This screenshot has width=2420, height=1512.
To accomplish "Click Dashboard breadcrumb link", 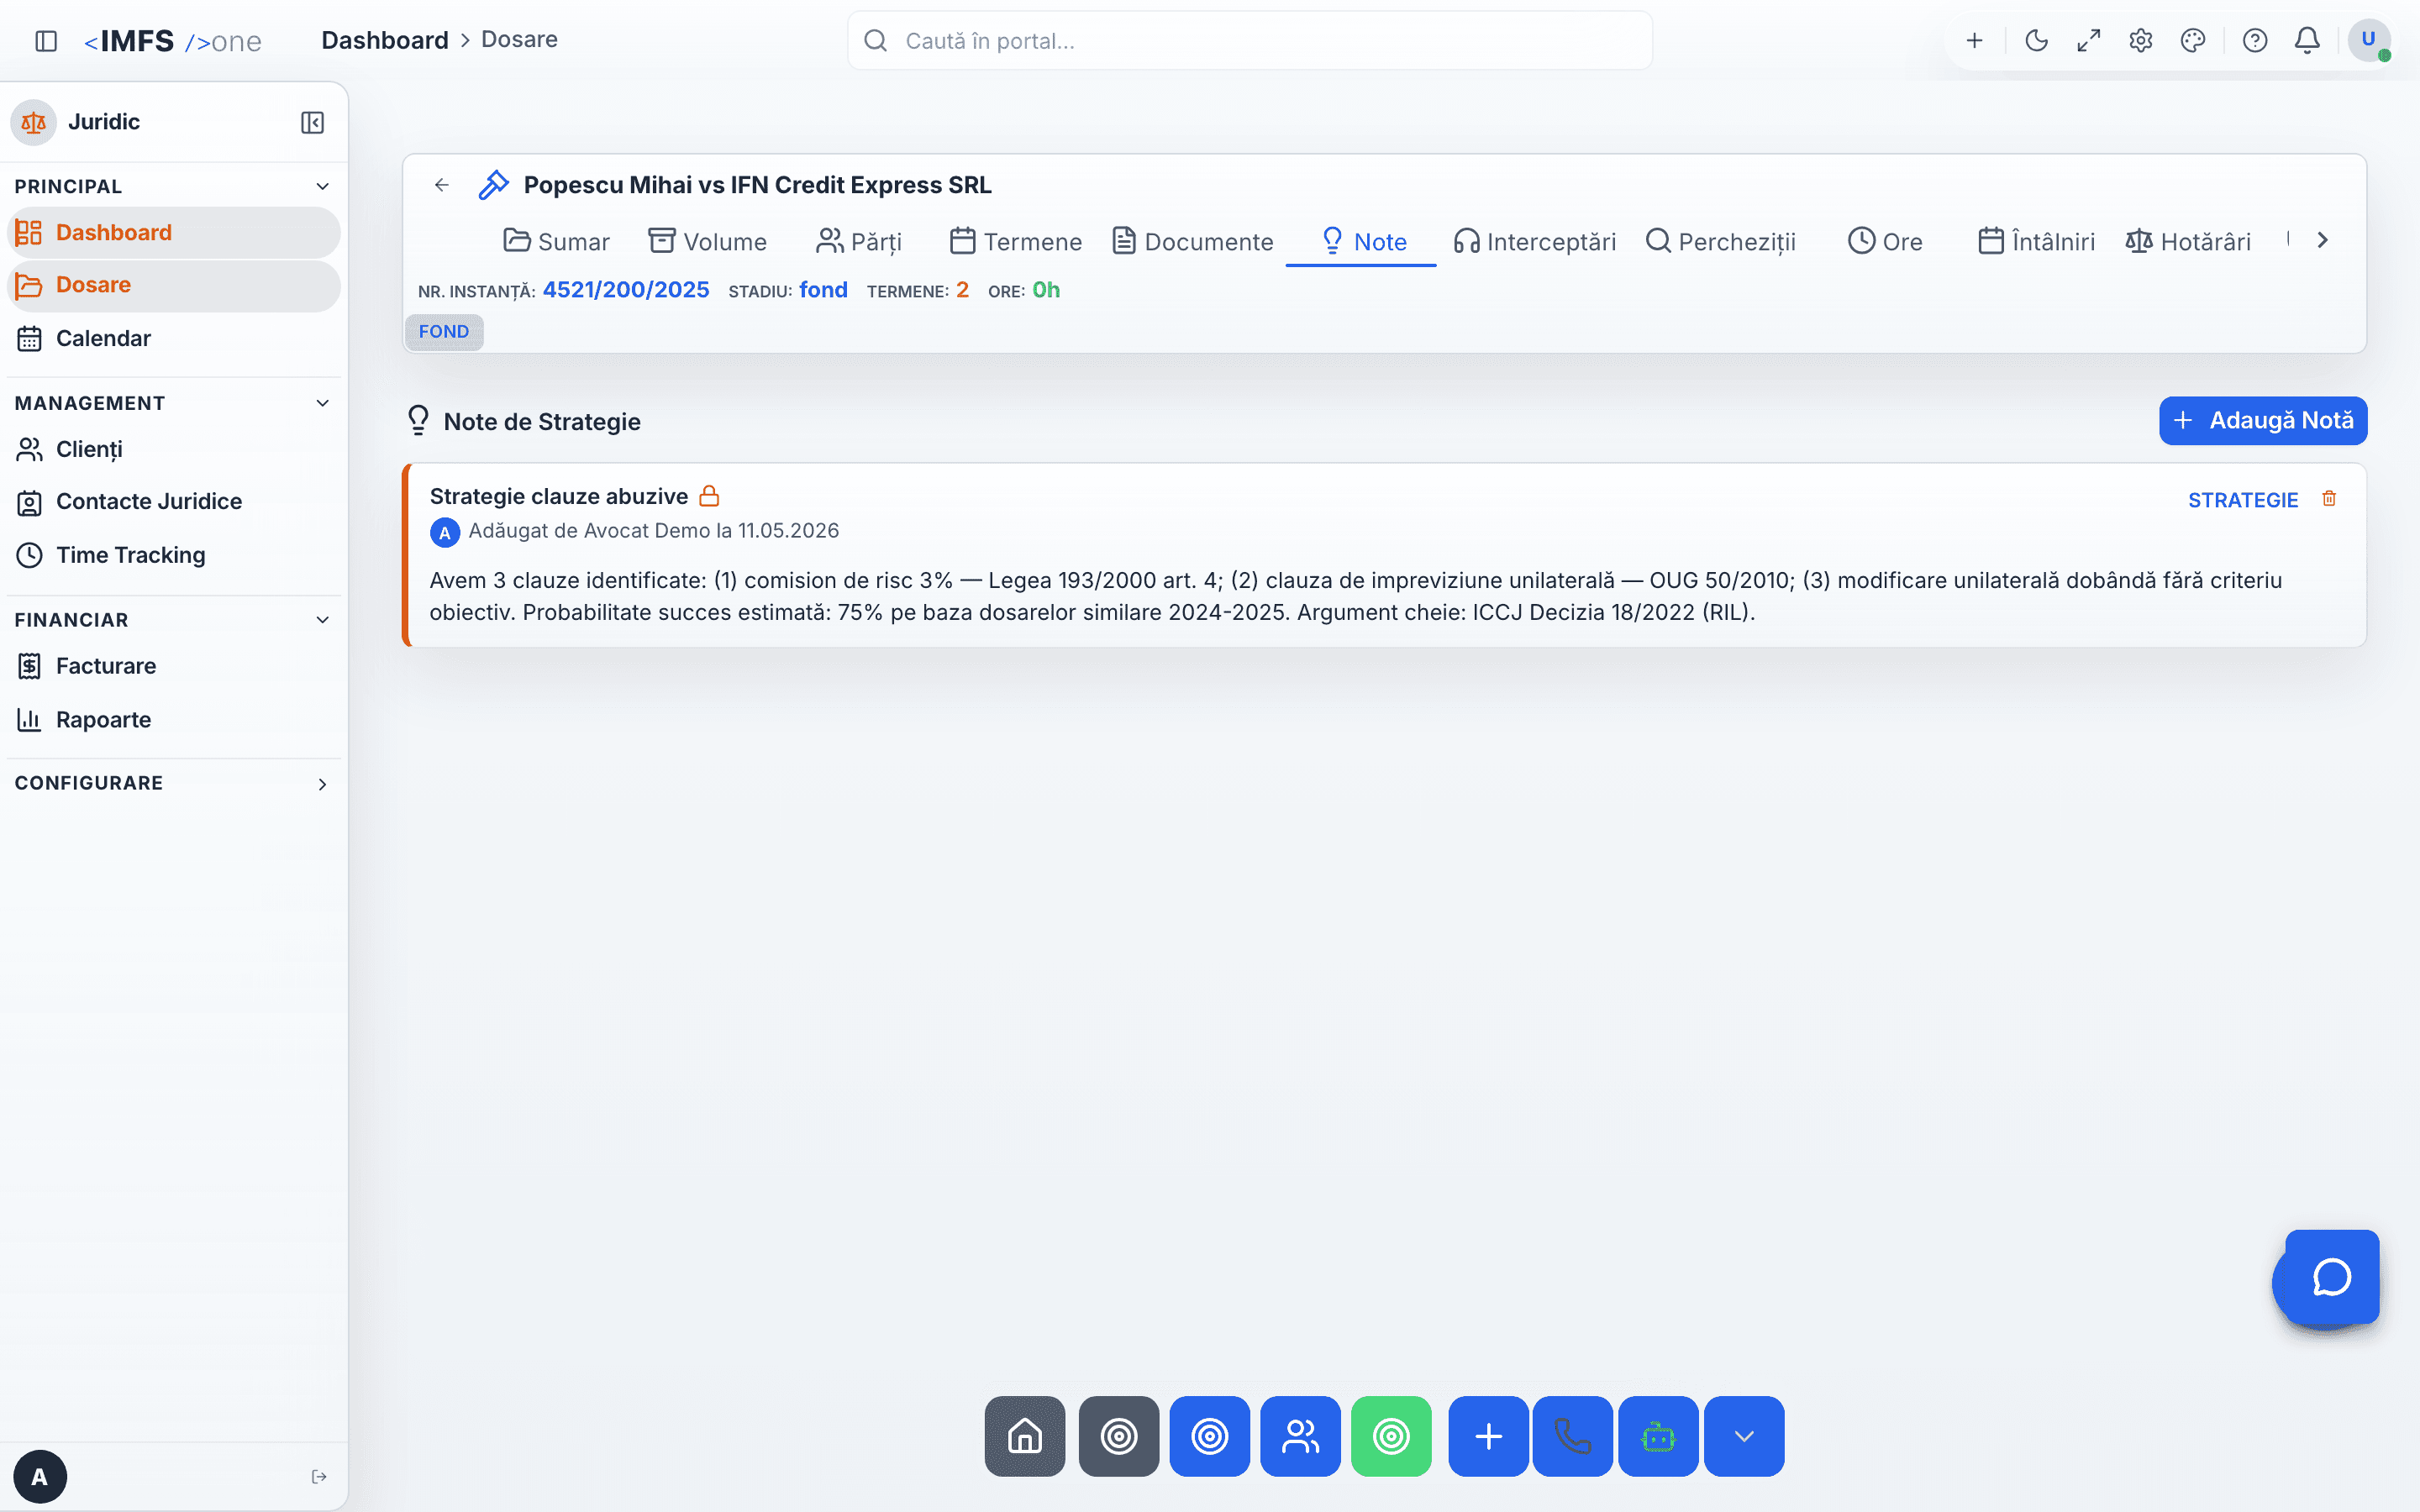I will (x=384, y=40).
